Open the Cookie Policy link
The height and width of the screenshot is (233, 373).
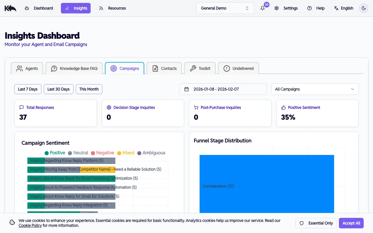click(x=30, y=225)
